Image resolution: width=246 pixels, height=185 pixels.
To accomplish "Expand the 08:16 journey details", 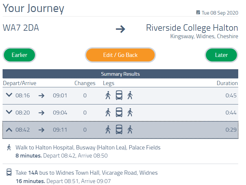I will tap(9, 95).
